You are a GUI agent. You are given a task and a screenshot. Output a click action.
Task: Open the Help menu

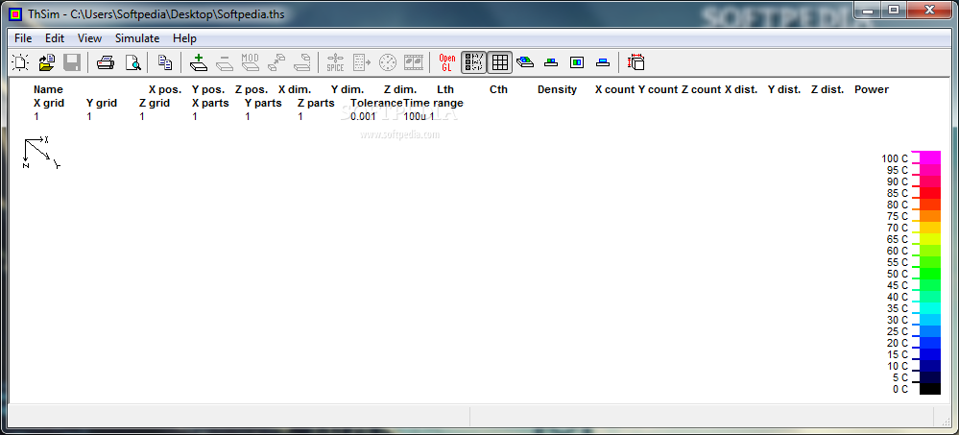[x=184, y=38]
